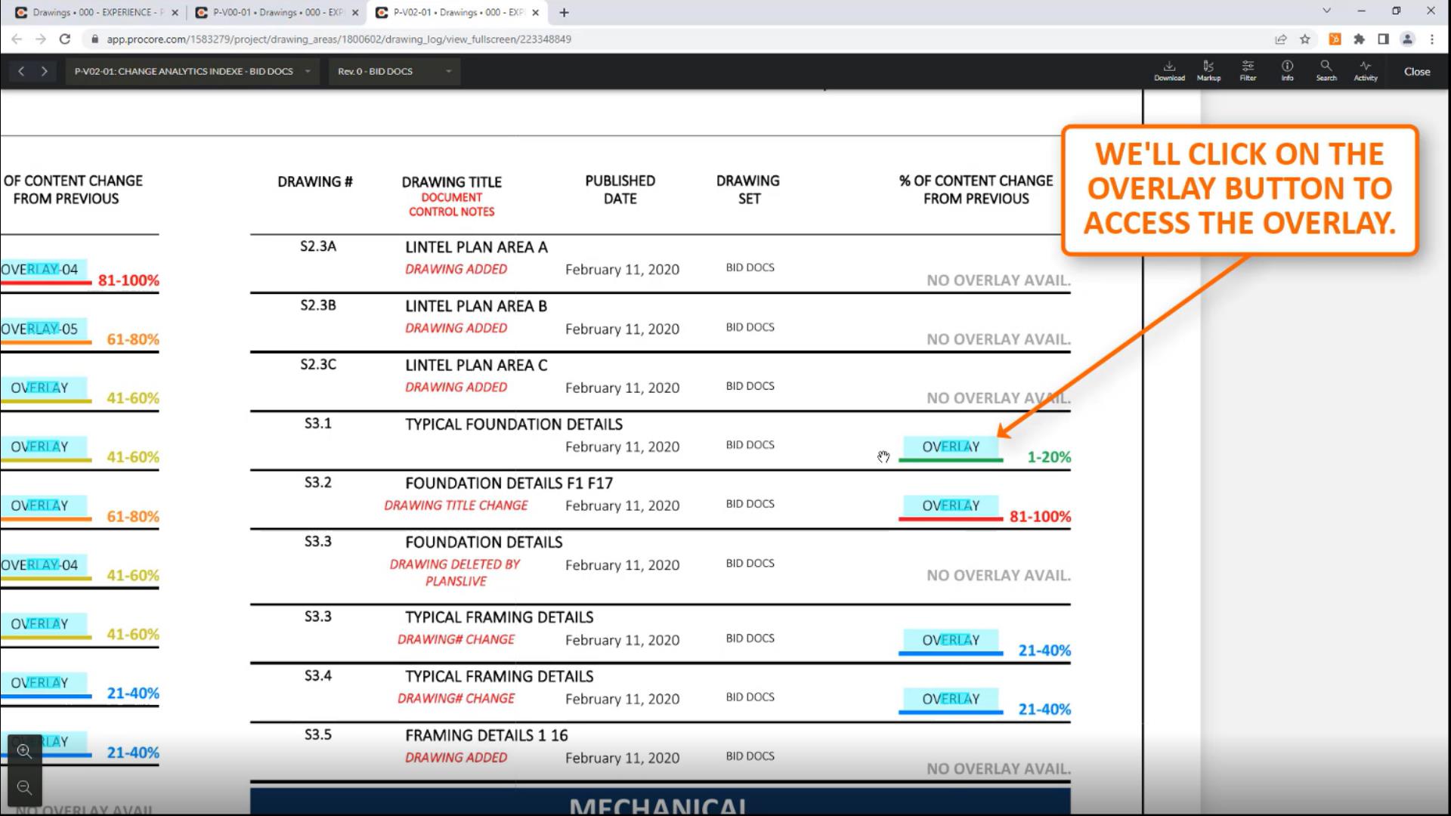Viewport: 1451px width, 816px height.
Task: Switch to first Drawings EXPERIENCE tab
Action: point(94,12)
